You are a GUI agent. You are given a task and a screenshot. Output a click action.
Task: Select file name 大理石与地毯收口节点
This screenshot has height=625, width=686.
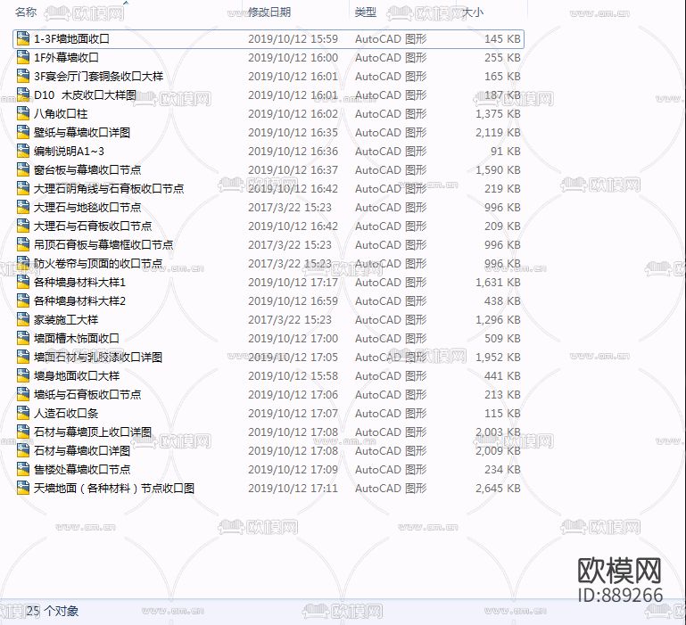point(87,208)
